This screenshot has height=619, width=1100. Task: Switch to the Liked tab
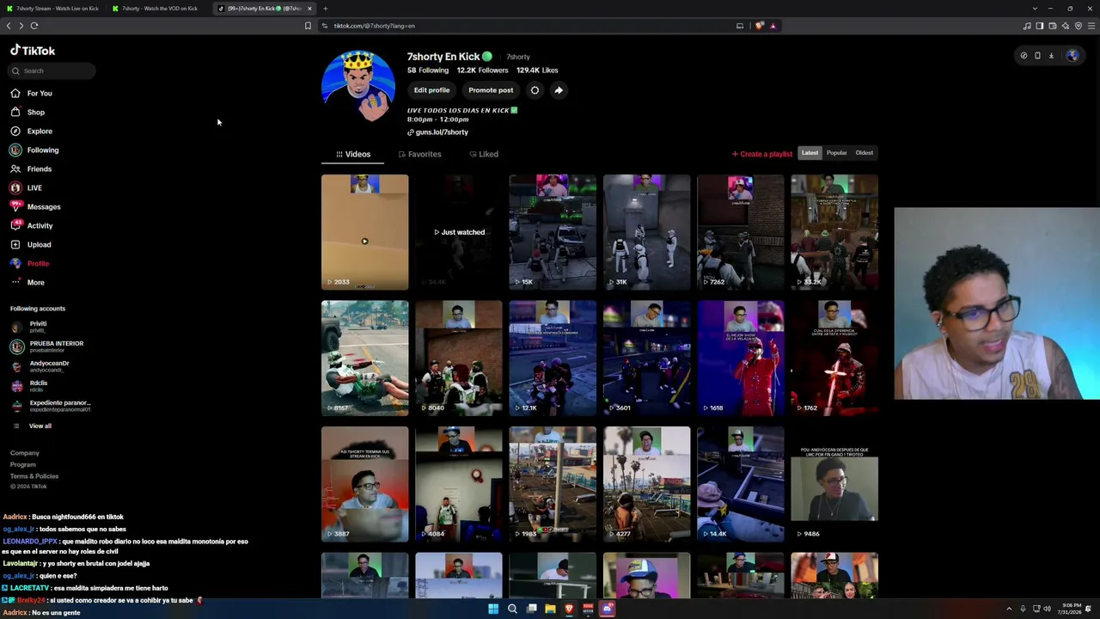484,155
